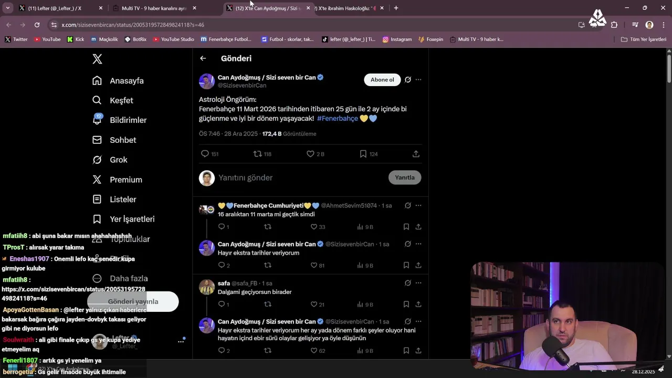This screenshot has width=672, height=378.
Task: Open Yer İşaretleri bookmarks
Action: 124,219
